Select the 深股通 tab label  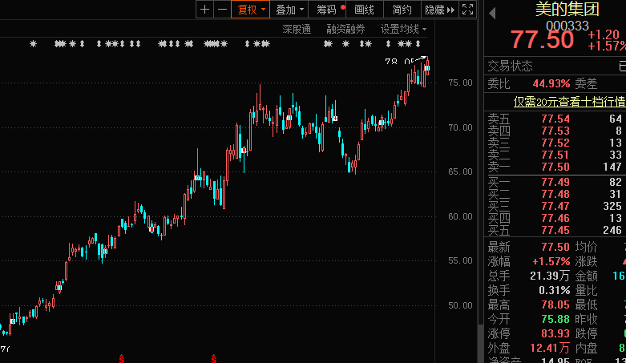click(x=297, y=29)
